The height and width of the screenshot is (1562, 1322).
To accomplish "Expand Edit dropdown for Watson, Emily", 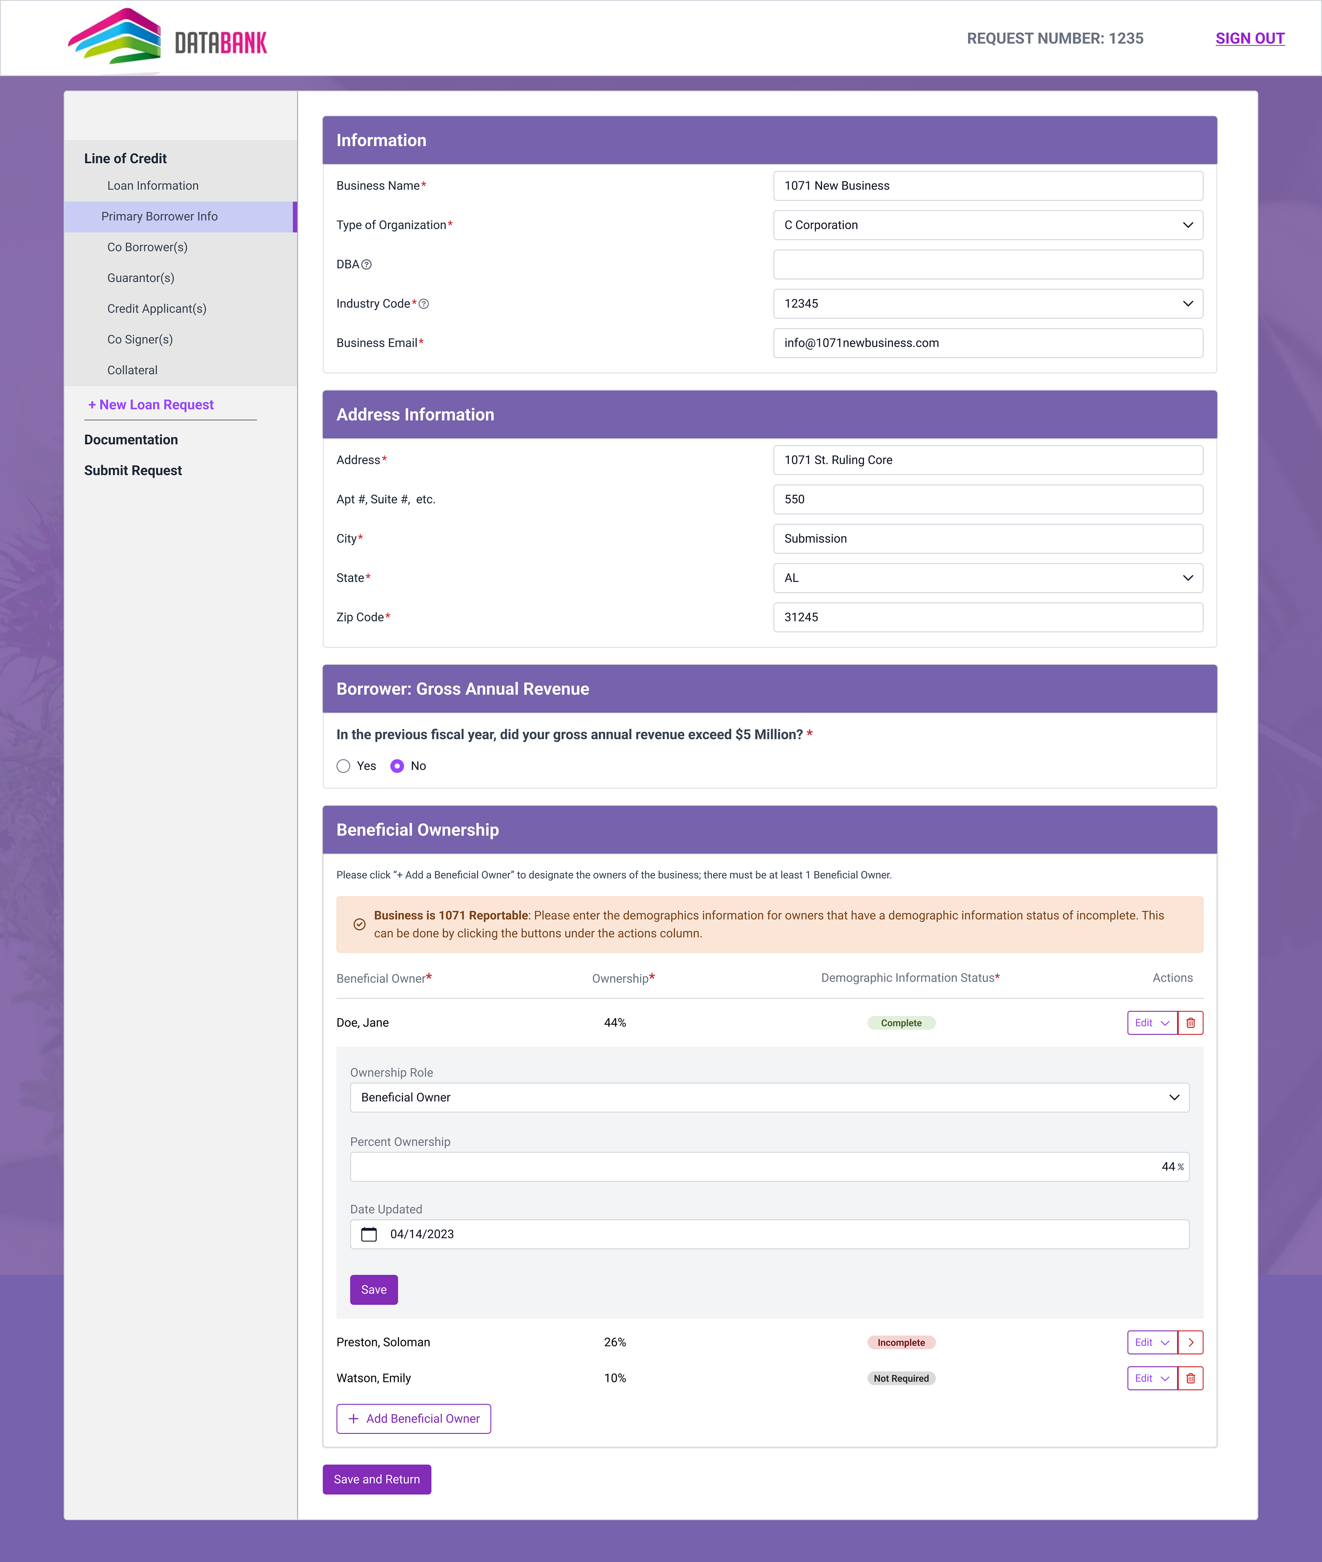I will 1152,1379.
